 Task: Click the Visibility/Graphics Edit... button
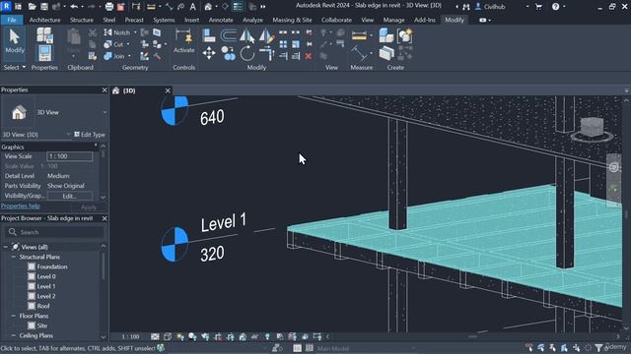tap(70, 196)
